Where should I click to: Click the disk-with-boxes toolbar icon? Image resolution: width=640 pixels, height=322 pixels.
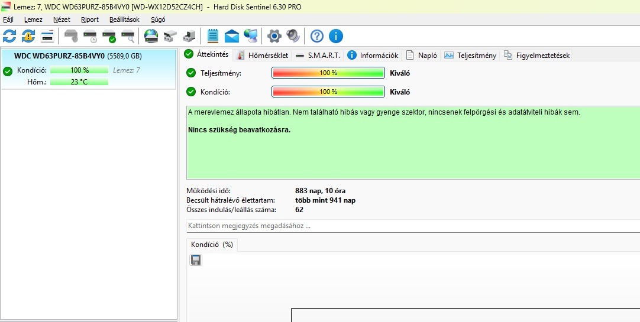point(170,36)
